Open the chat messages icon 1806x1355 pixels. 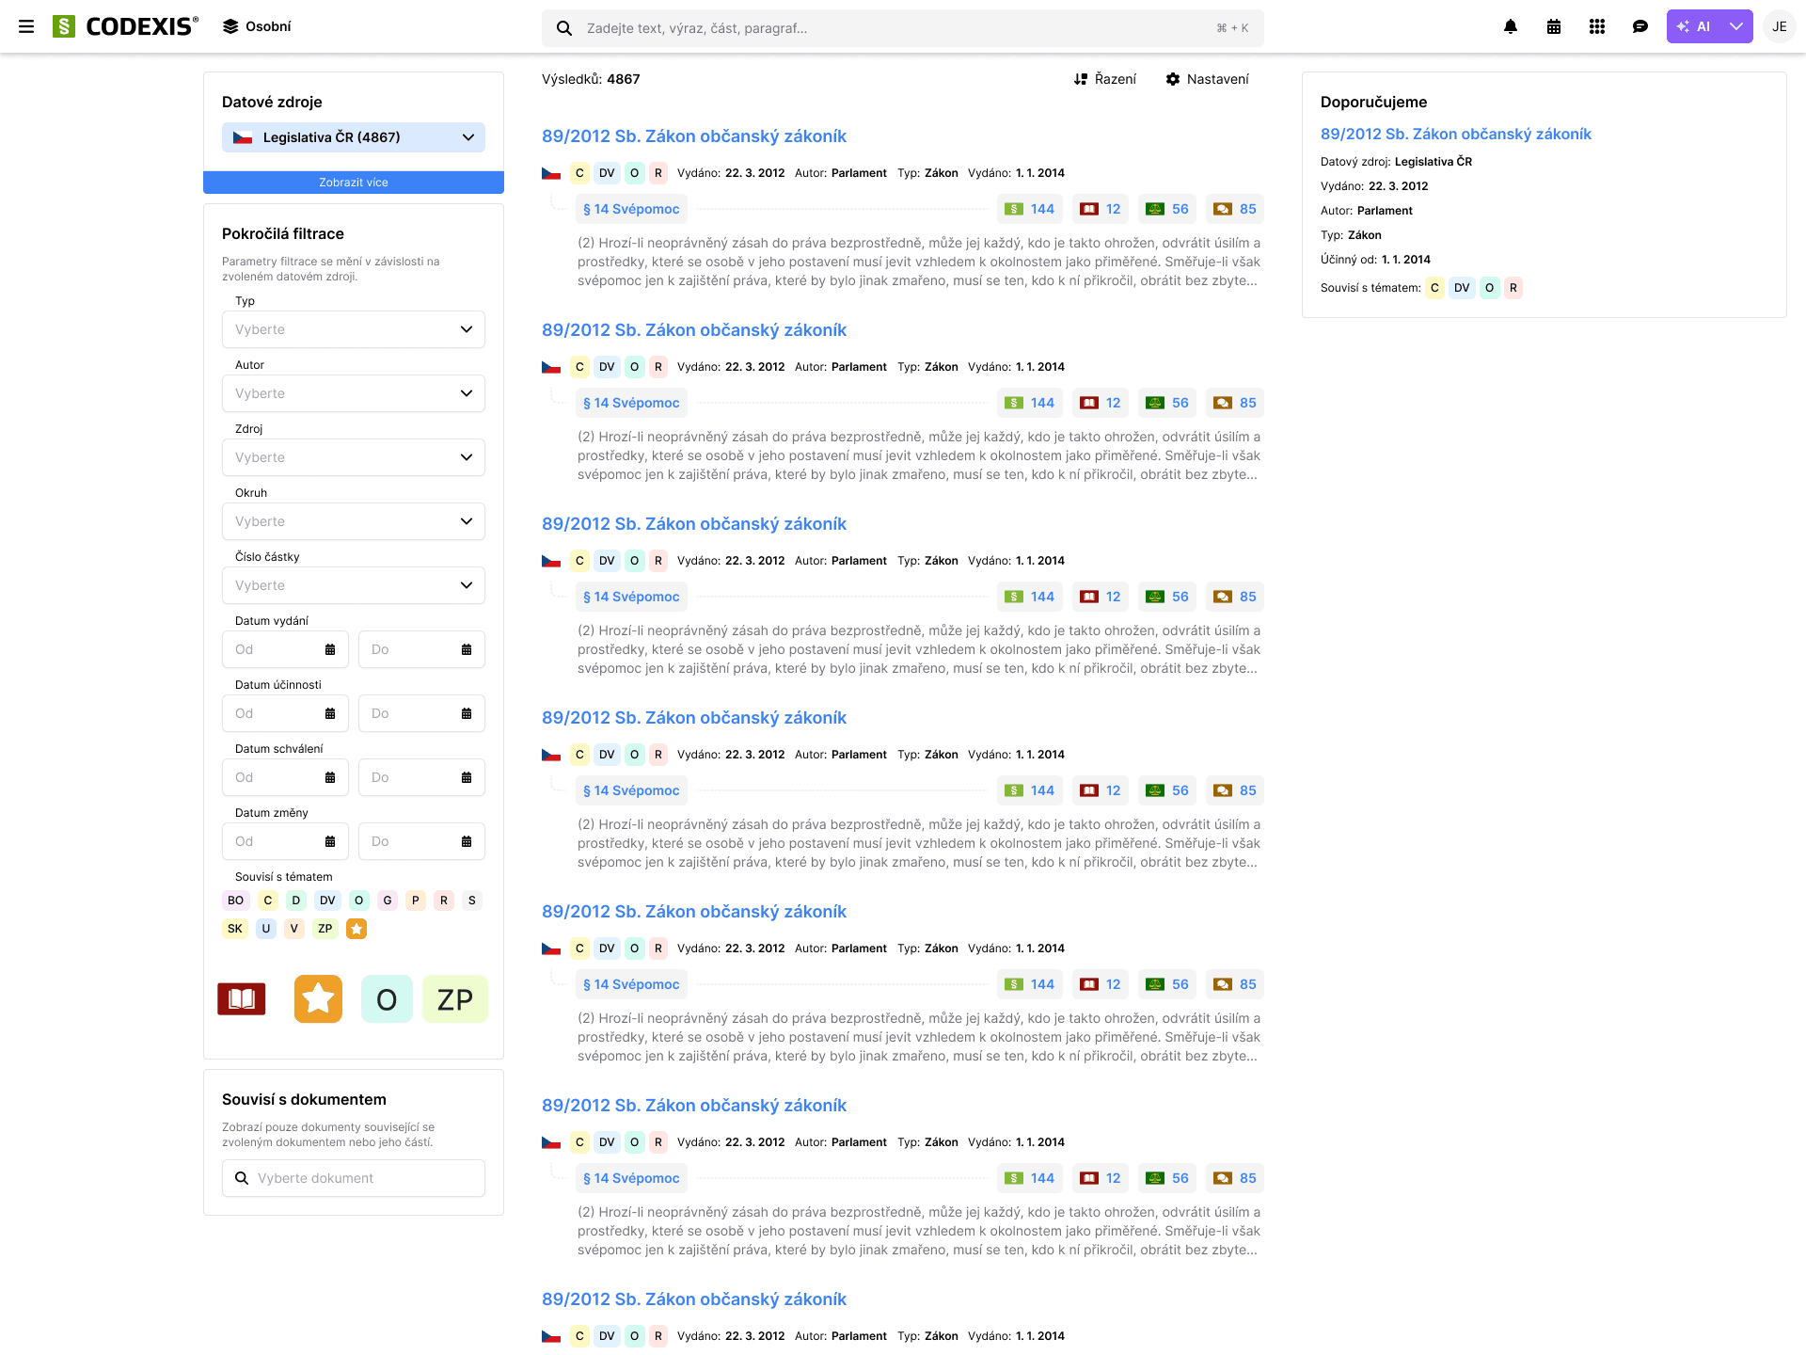(x=1640, y=26)
